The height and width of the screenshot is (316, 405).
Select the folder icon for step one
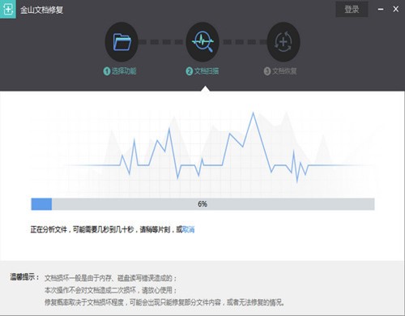pyautogui.click(x=122, y=42)
